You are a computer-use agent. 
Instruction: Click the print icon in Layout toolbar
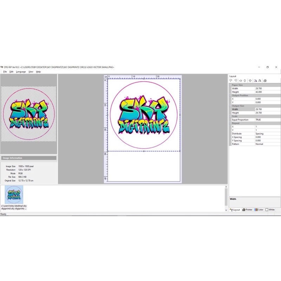click(265, 80)
